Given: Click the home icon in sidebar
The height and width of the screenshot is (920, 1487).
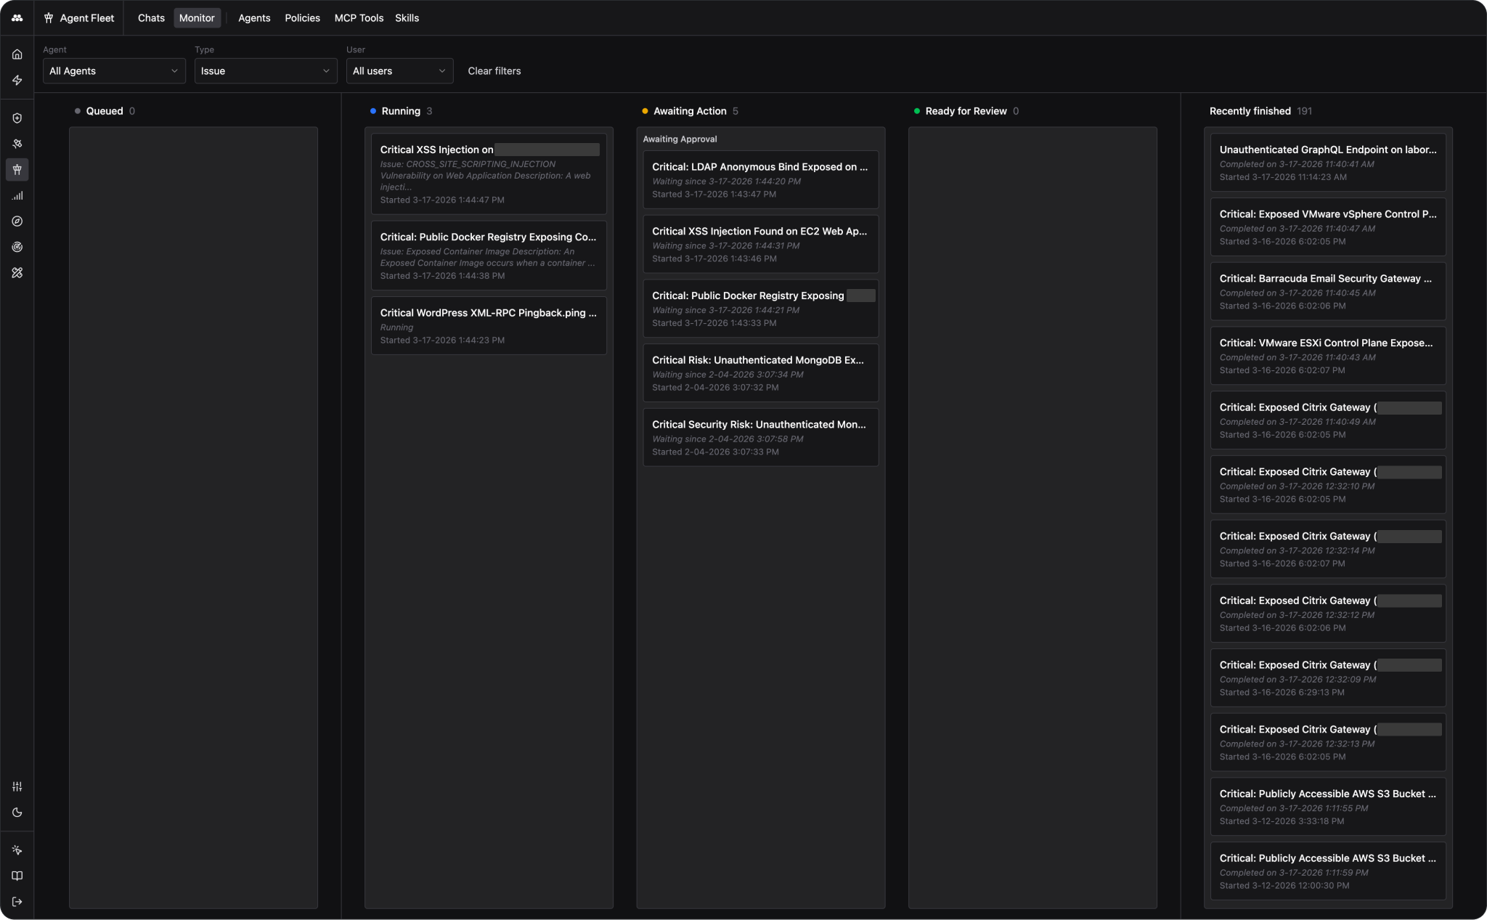Looking at the screenshot, I should coord(17,54).
